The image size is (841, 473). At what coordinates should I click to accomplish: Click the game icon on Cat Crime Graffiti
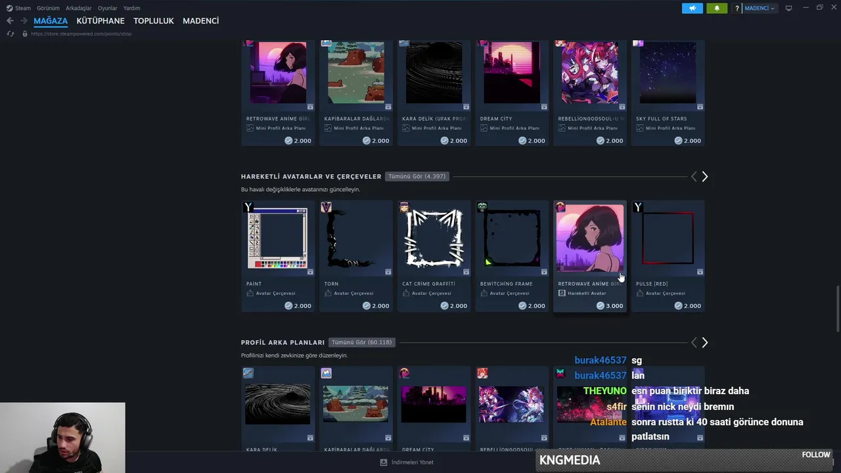pos(404,208)
